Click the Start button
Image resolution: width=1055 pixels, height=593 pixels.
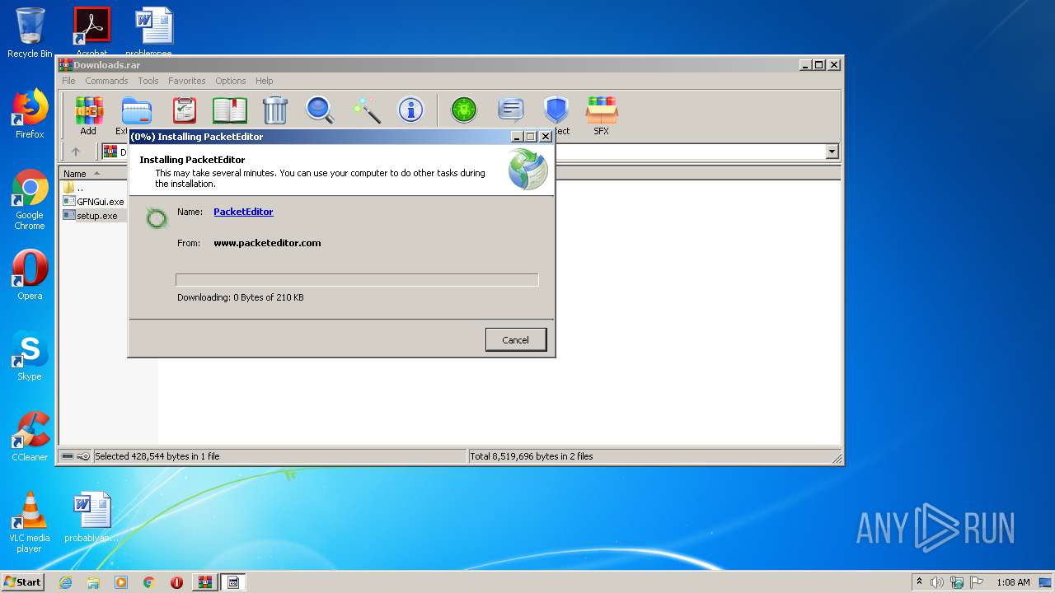pos(23,582)
